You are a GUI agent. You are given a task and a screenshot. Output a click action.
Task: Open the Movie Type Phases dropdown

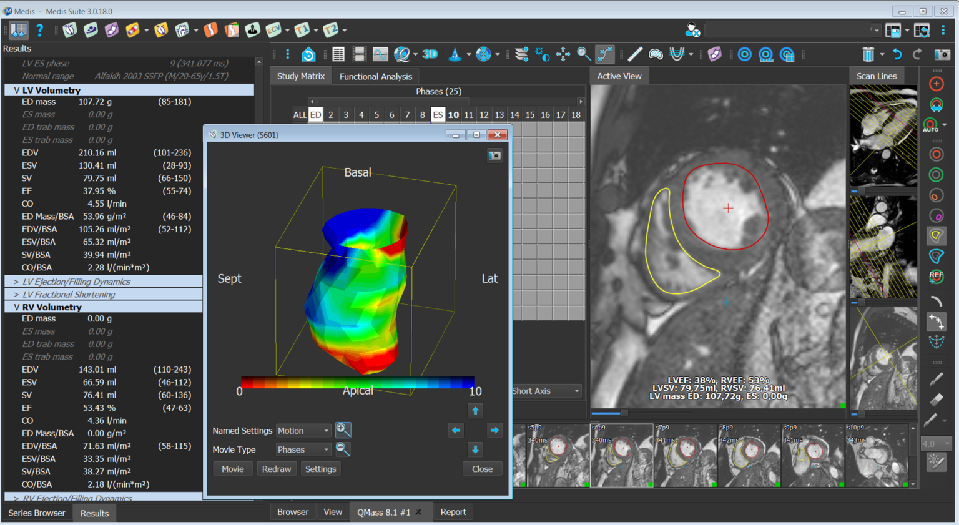[303, 449]
